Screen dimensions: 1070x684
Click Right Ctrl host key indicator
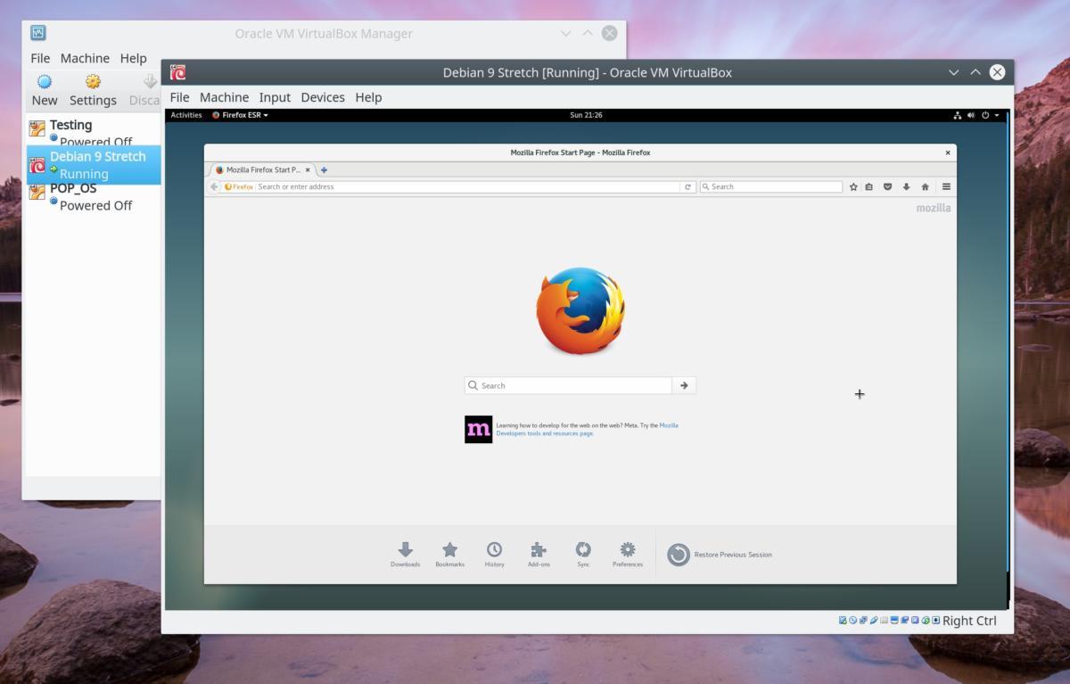click(x=969, y=621)
